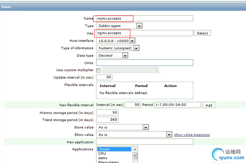Image resolution: width=246 pixels, height=163 pixels.
Task: Click the flexible Interval field showing 50
Action: [133, 105]
